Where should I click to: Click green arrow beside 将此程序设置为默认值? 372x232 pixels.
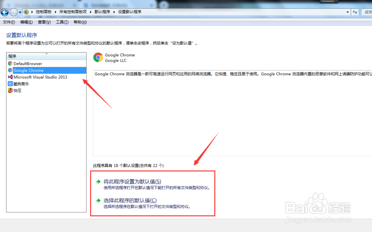[x=98, y=182]
